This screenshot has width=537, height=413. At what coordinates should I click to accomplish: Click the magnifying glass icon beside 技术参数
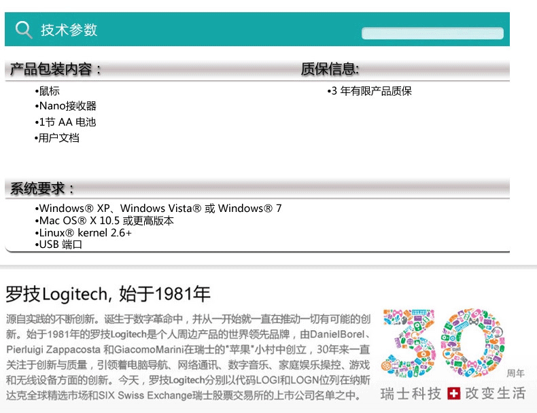pos(24,30)
